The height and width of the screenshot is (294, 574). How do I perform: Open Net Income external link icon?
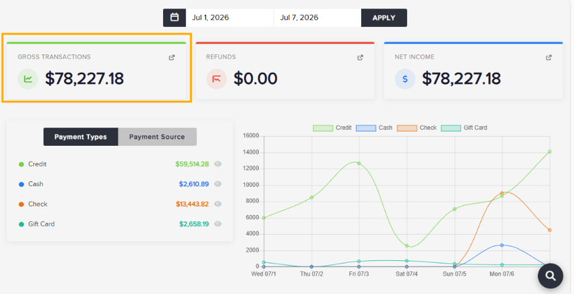549,58
